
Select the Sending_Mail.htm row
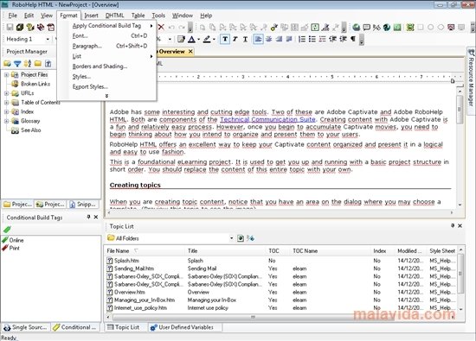click(280, 268)
